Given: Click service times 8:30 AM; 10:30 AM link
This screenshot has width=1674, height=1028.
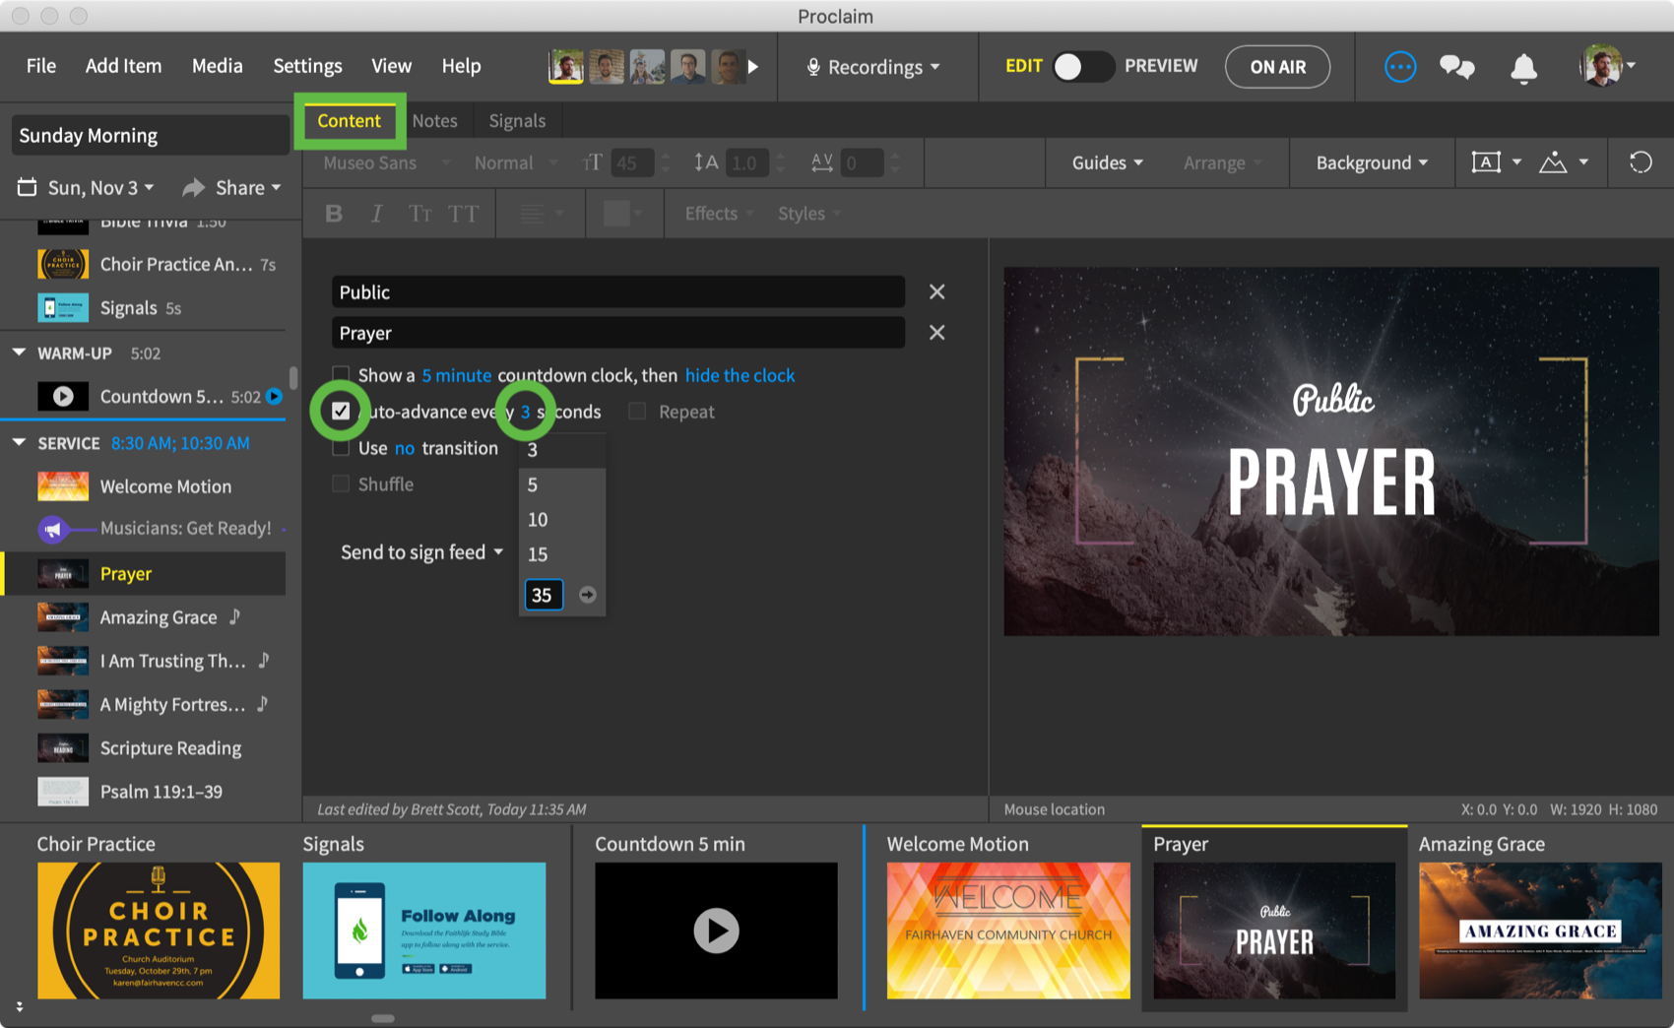Looking at the screenshot, I should (180, 443).
